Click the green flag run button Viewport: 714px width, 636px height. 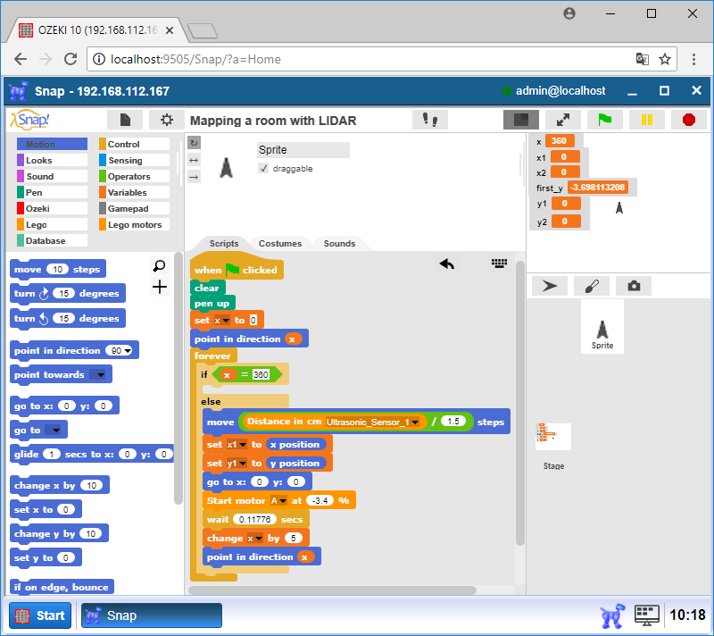(604, 120)
